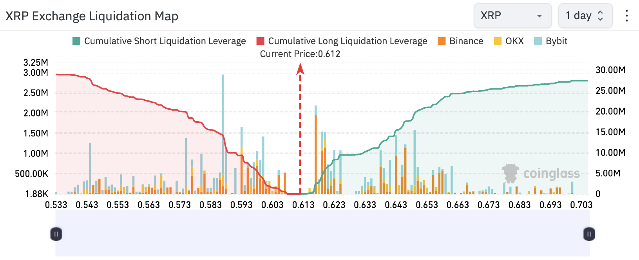
Task: Click the left range slider handle
Action: pos(56,234)
